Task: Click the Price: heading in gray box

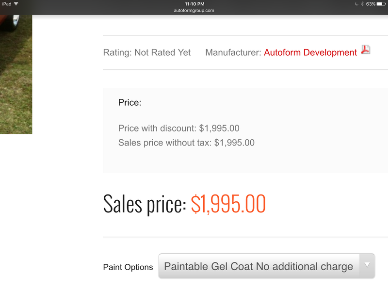Action: coord(129,102)
